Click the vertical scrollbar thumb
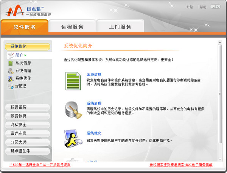 tap(220, 94)
